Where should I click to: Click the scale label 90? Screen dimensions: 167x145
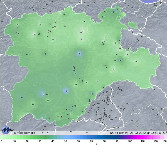click(117, 141)
